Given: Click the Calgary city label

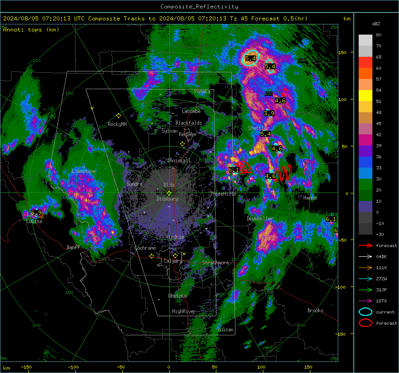Looking at the screenshot, I should coord(173,261).
